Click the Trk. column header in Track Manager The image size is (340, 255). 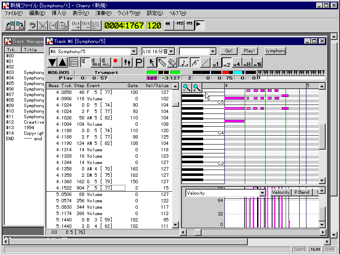[x=13, y=50]
